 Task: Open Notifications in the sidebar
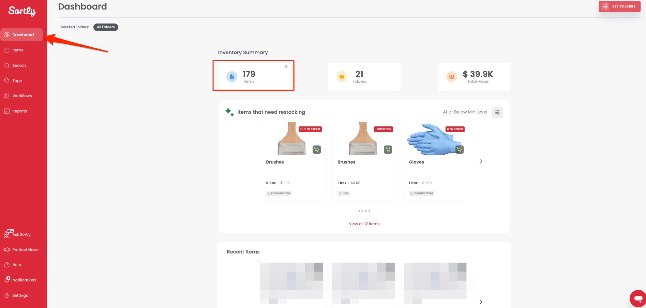tap(24, 280)
